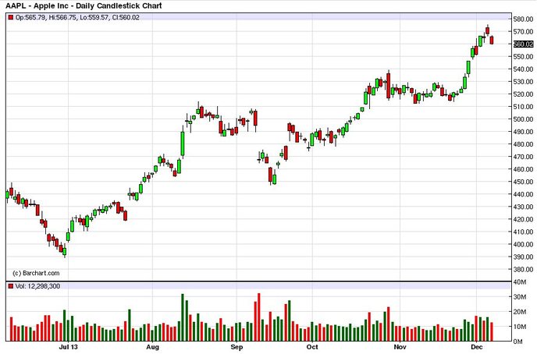Click the 430.00 price axis label
This screenshot has width=537, height=354.
click(x=523, y=207)
